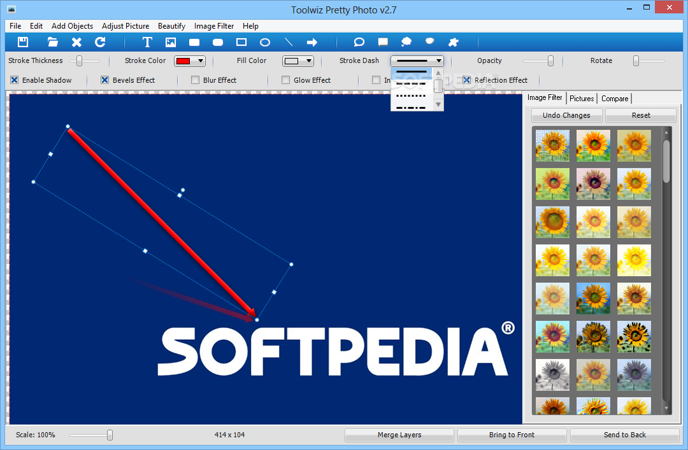The height and width of the screenshot is (450, 688).
Task: Apply the first sunflower filter thumbnail with grid texture
Action: click(552, 146)
